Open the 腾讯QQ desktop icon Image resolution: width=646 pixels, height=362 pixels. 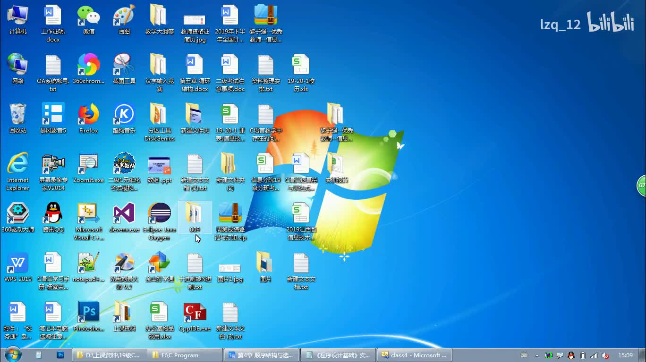click(x=53, y=214)
